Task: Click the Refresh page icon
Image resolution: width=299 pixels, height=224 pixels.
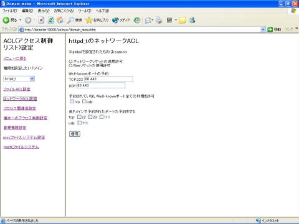Action: click(50, 20)
